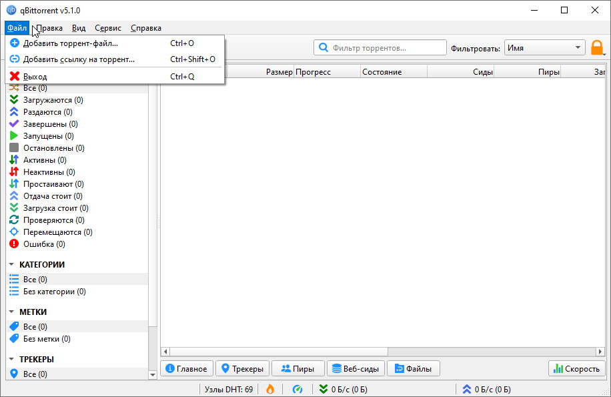
Task: Click the Завершены purple checkmark icon
Action: [x=14, y=124]
